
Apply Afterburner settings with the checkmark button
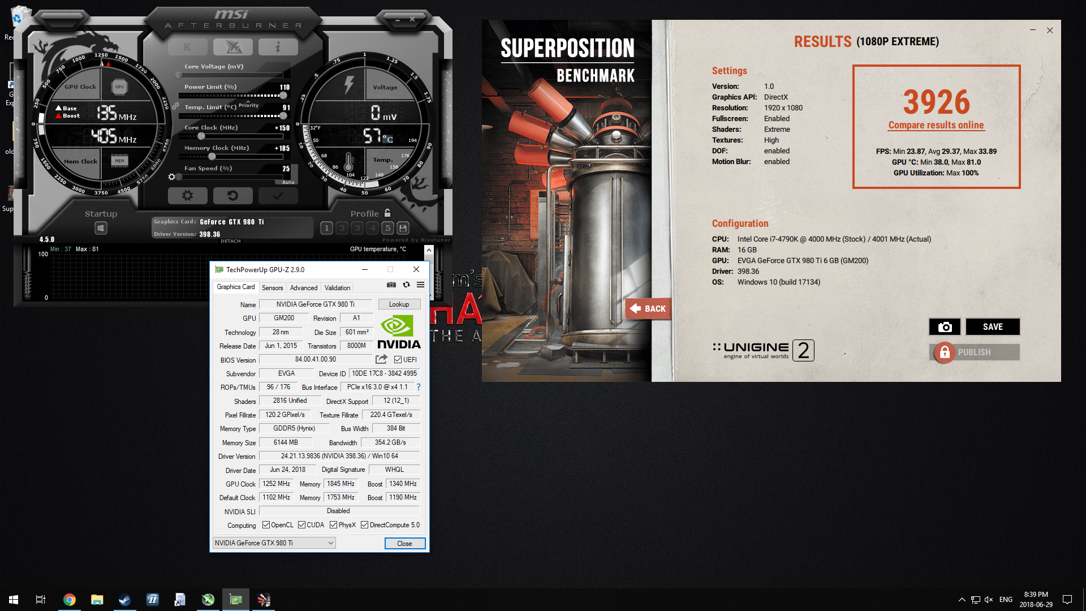point(278,195)
